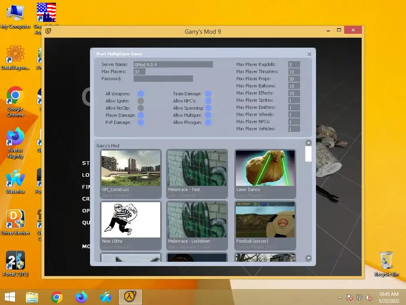Screen dimensions: 406x305
Task: Open the DataWagon desktop shortcut
Action: [x=15, y=57]
